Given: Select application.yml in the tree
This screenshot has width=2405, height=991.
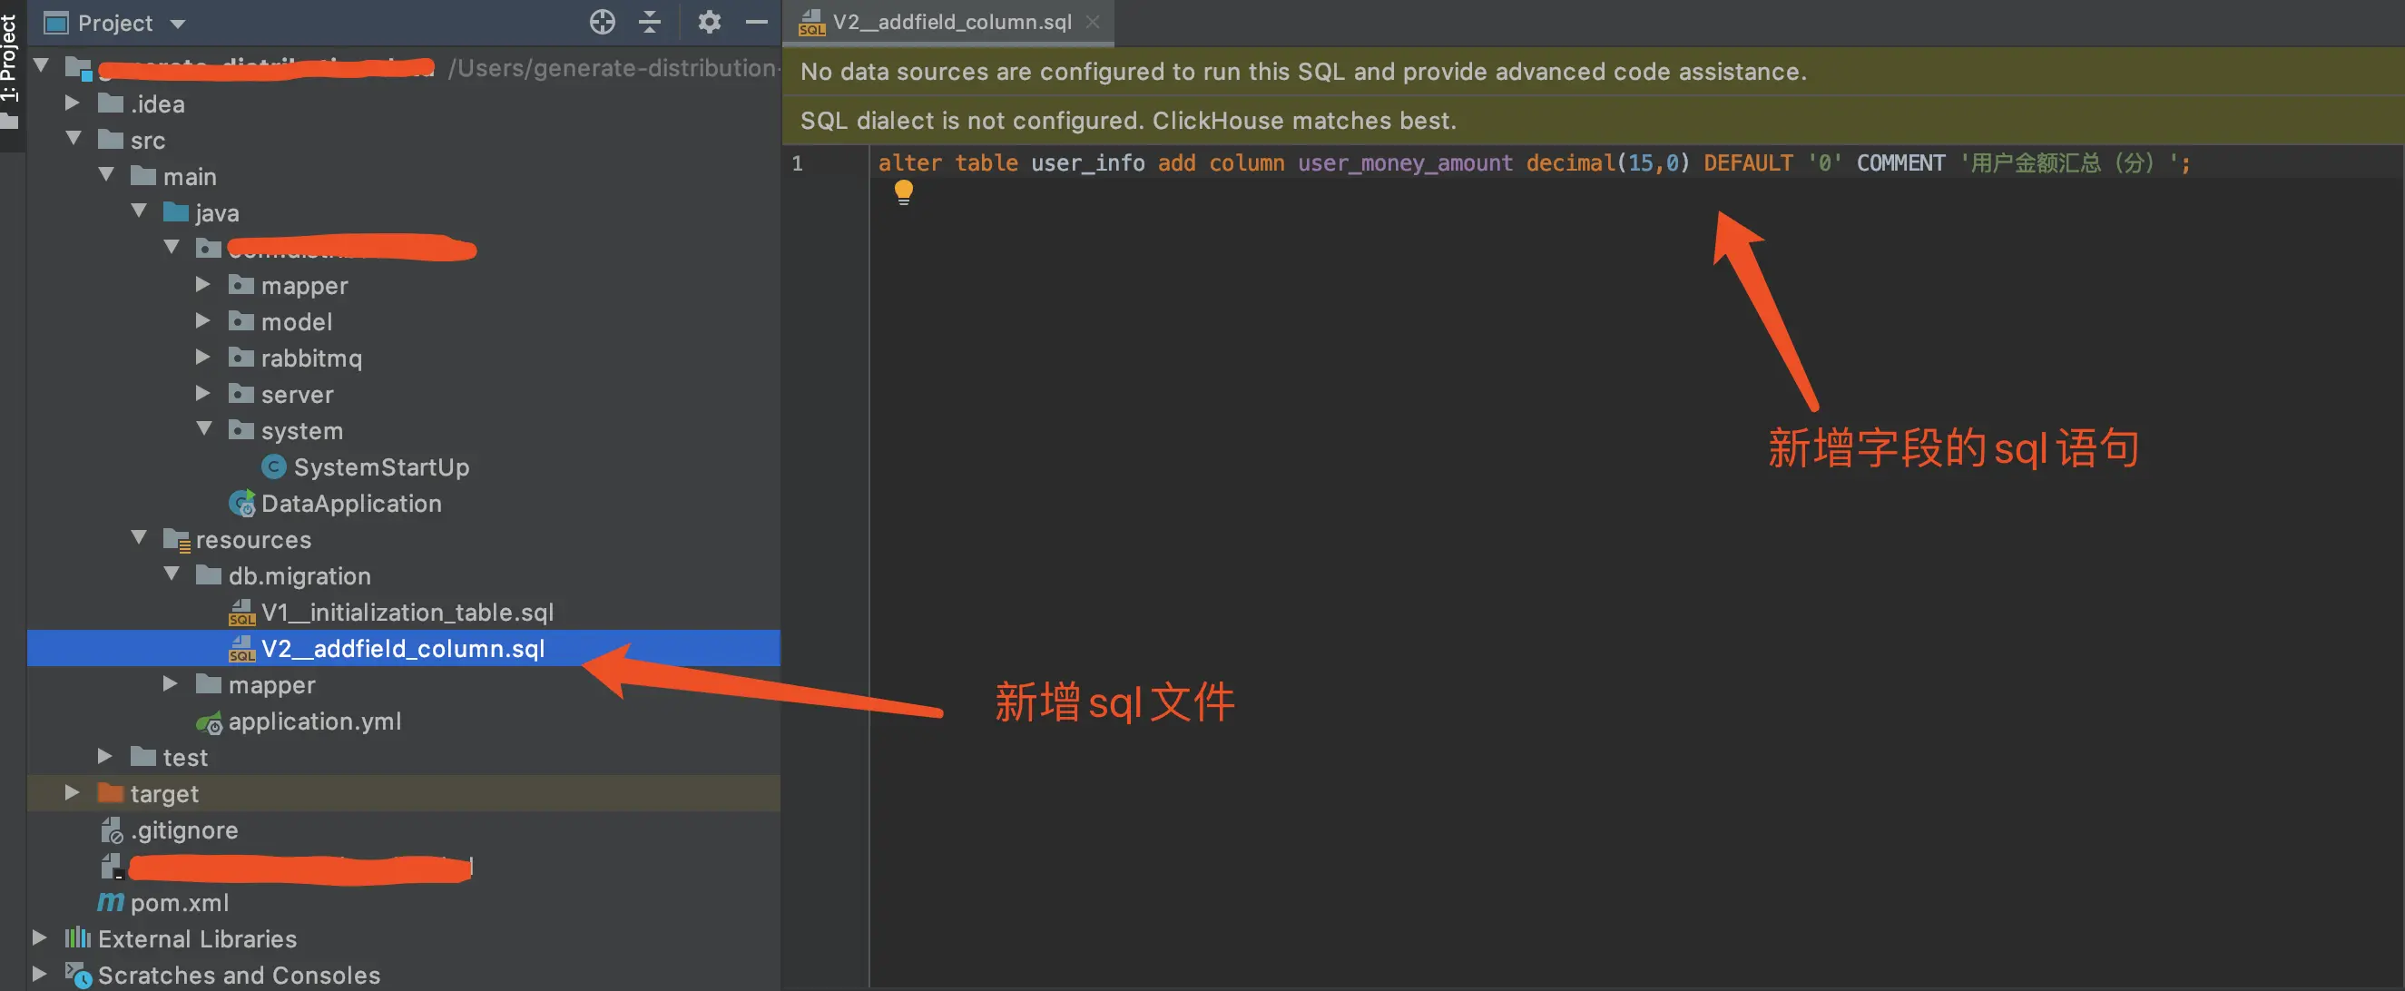Looking at the screenshot, I should click(314, 721).
